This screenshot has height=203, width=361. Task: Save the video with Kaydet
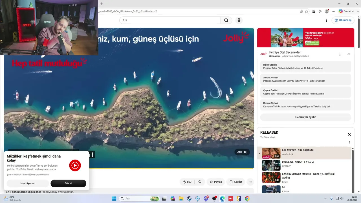pyautogui.click(x=235, y=182)
